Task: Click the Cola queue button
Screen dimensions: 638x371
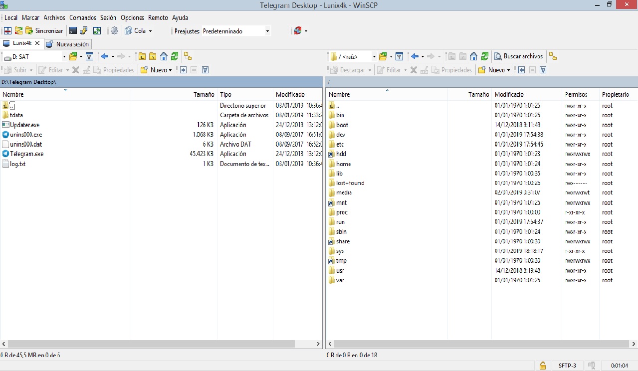Action: (x=135, y=31)
